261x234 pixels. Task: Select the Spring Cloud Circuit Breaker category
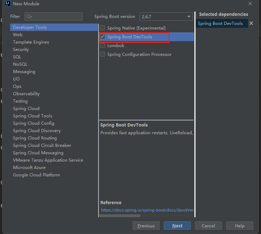coord(54,145)
